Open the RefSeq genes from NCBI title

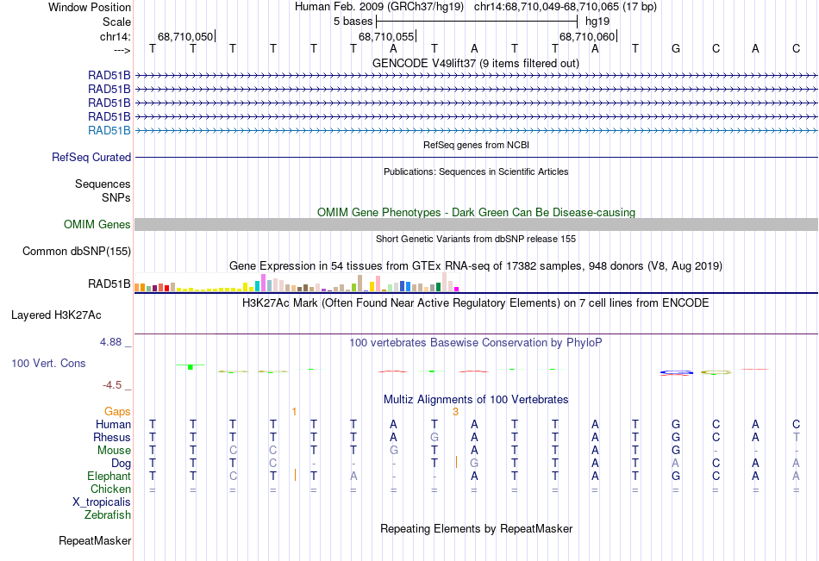point(476,145)
